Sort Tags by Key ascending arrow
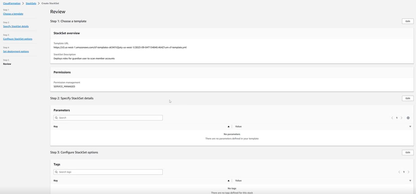 228,181
